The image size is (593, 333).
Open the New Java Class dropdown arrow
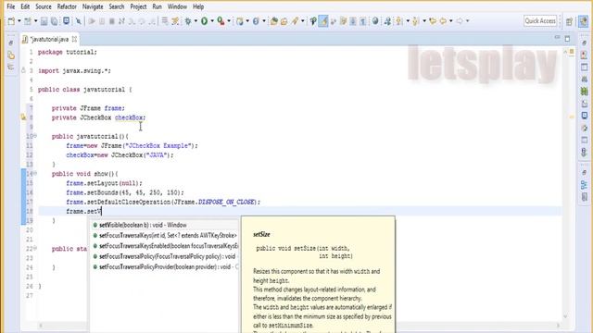pyautogui.click(x=264, y=21)
